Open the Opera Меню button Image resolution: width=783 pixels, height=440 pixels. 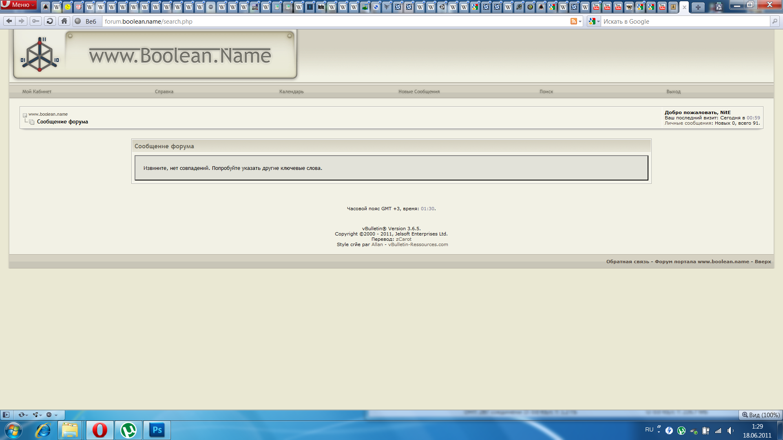pyautogui.click(x=19, y=5)
